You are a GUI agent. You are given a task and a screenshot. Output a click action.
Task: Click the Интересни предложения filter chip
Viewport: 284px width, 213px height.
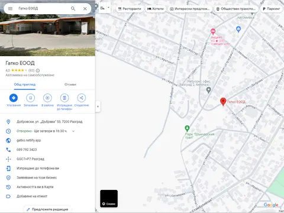(190, 9)
